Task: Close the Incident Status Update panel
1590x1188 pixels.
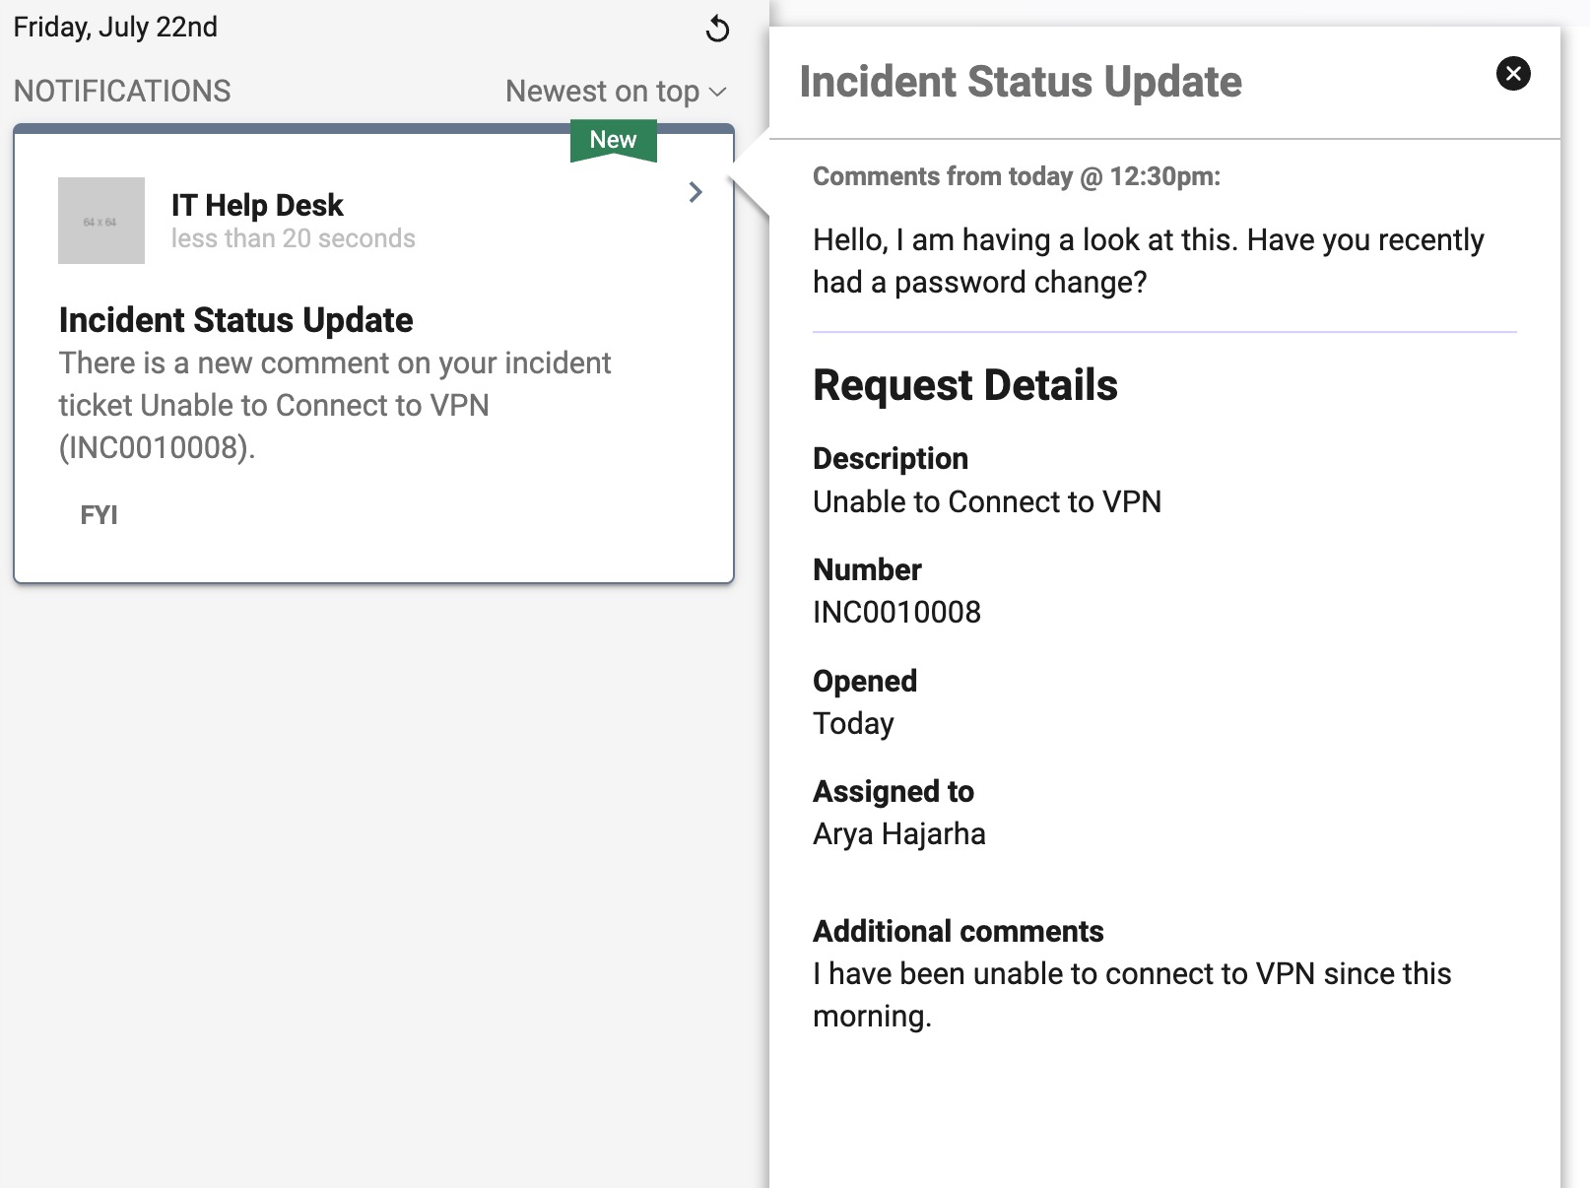Action: click(1513, 73)
